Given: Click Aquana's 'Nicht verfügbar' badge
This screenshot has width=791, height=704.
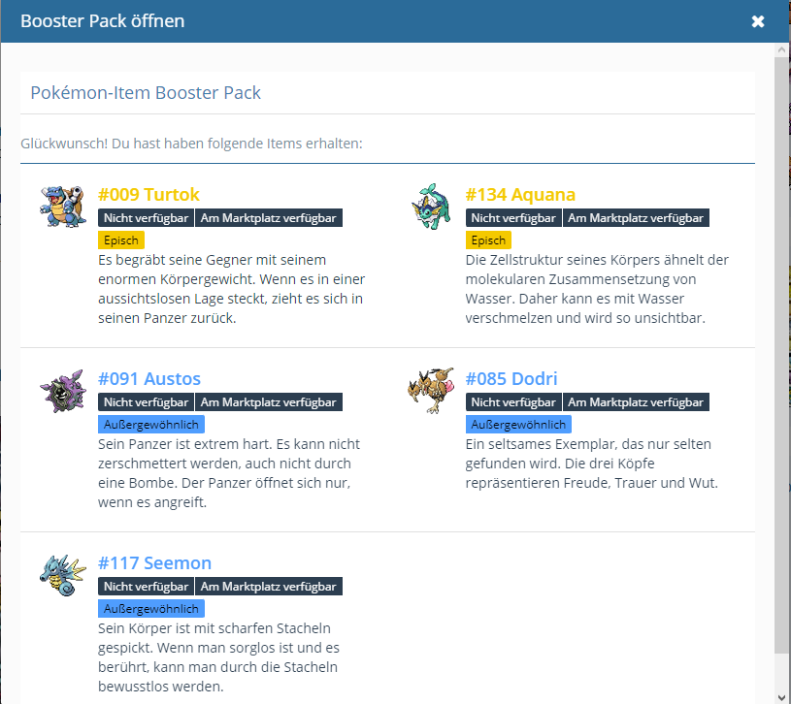Looking at the screenshot, I should (x=513, y=218).
